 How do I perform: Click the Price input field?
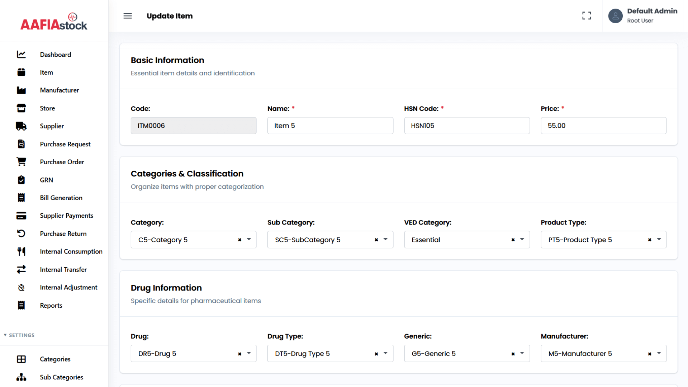[603, 126]
